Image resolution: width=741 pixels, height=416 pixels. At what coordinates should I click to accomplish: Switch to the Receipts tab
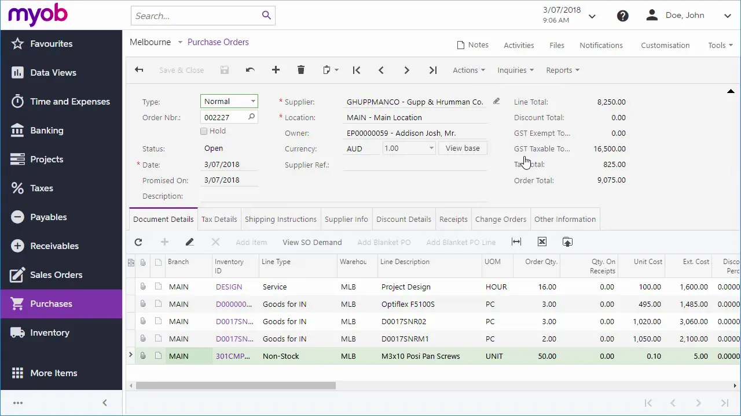coord(453,219)
